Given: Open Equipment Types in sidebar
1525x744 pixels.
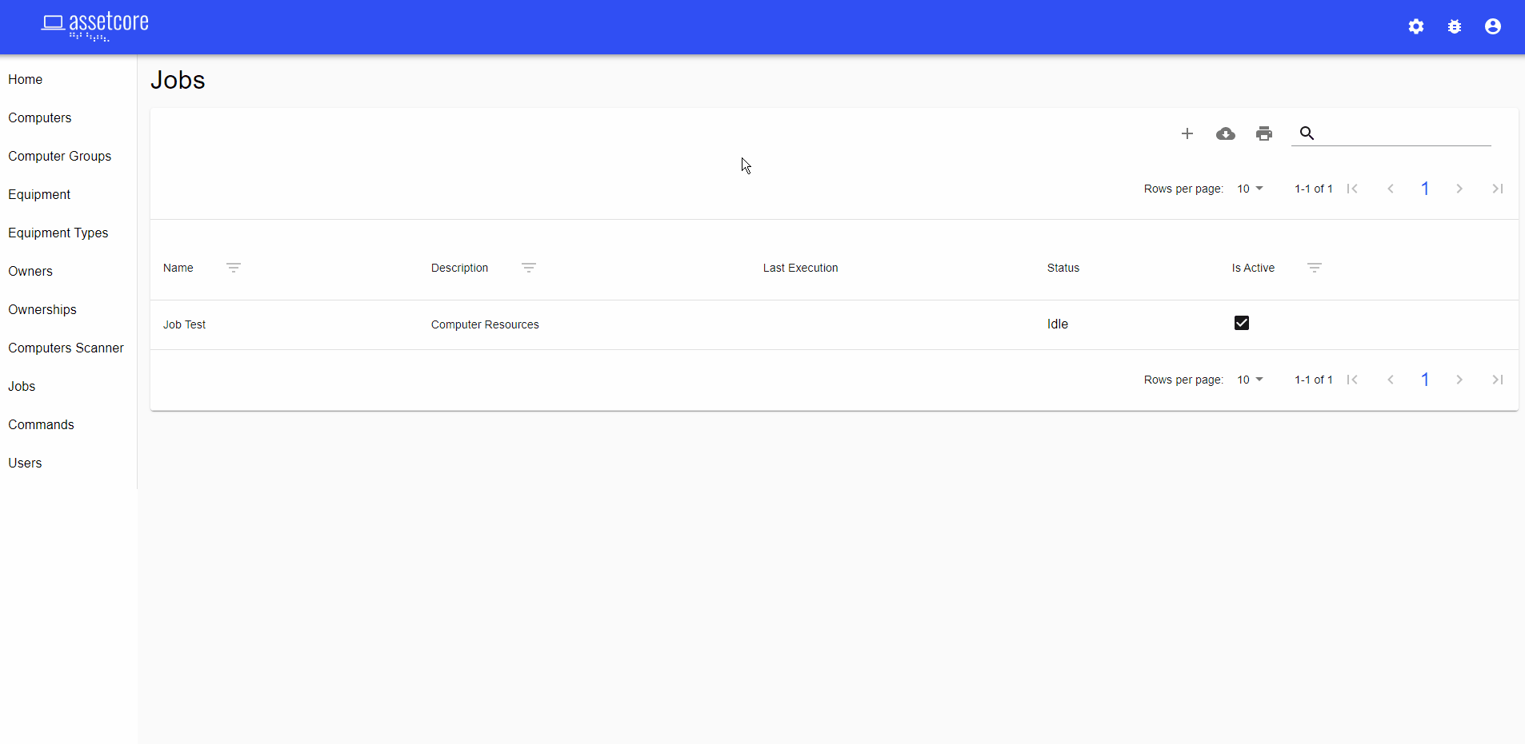Looking at the screenshot, I should [x=58, y=233].
